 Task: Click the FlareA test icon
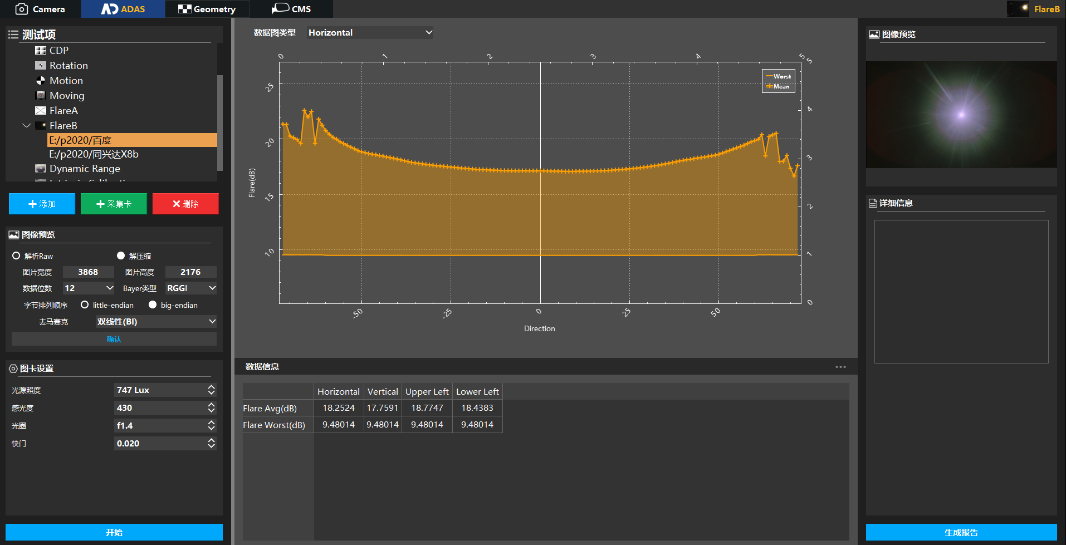pos(40,111)
